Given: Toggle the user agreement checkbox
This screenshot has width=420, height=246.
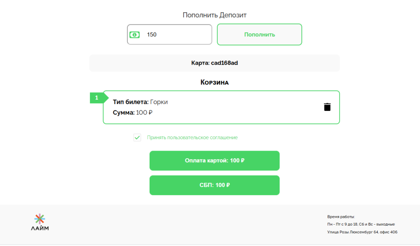Looking at the screenshot, I should coord(137,137).
